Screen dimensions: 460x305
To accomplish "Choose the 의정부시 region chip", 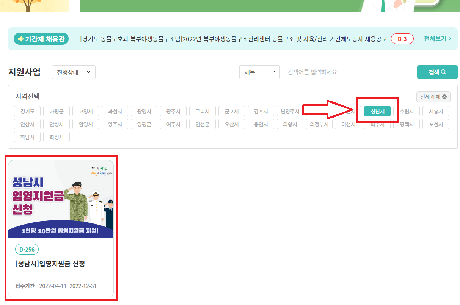I will (x=319, y=124).
